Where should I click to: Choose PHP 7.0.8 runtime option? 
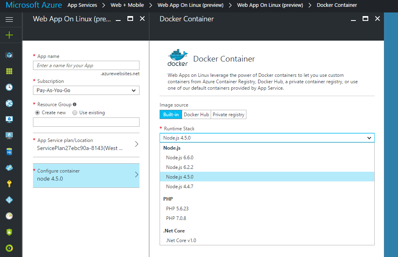coord(176,218)
